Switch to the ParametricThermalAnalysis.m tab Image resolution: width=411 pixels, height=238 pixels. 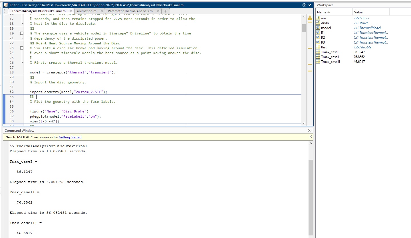(131, 11)
